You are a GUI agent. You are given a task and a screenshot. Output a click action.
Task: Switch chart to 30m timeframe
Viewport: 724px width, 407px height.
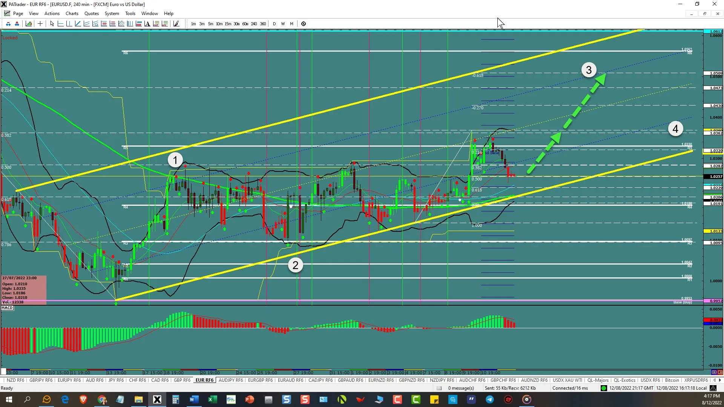[x=236, y=24]
